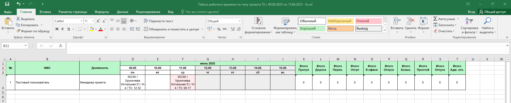
Task: Increase font size with larger A
Action: (98, 21)
